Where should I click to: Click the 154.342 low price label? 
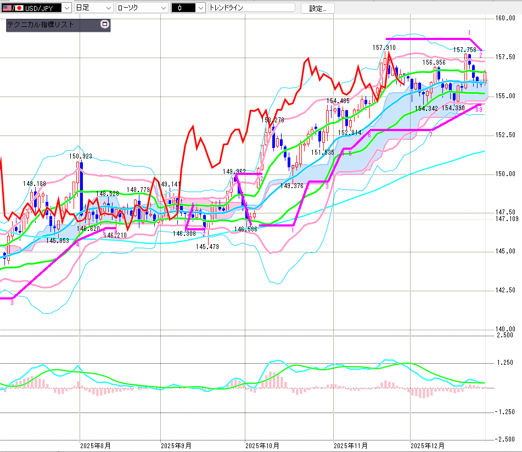(426, 109)
